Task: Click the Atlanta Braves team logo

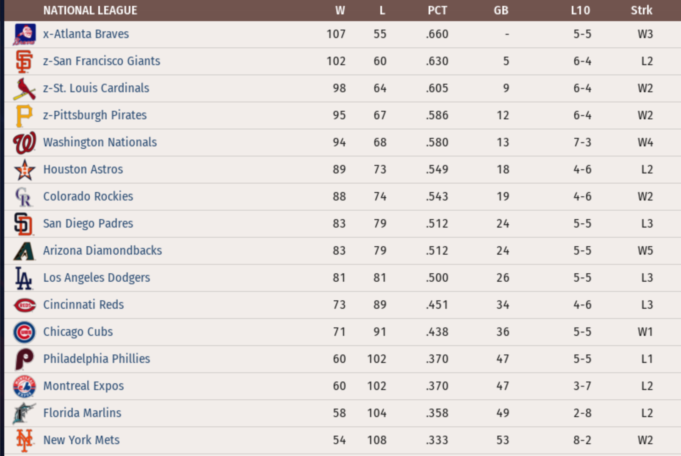Action: (25, 34)
